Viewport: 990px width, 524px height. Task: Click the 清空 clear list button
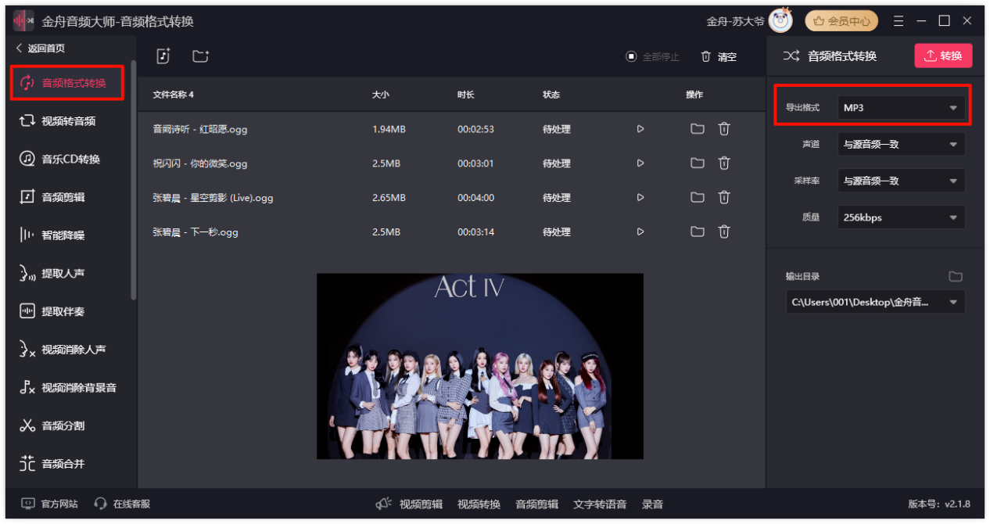[719, 57]
